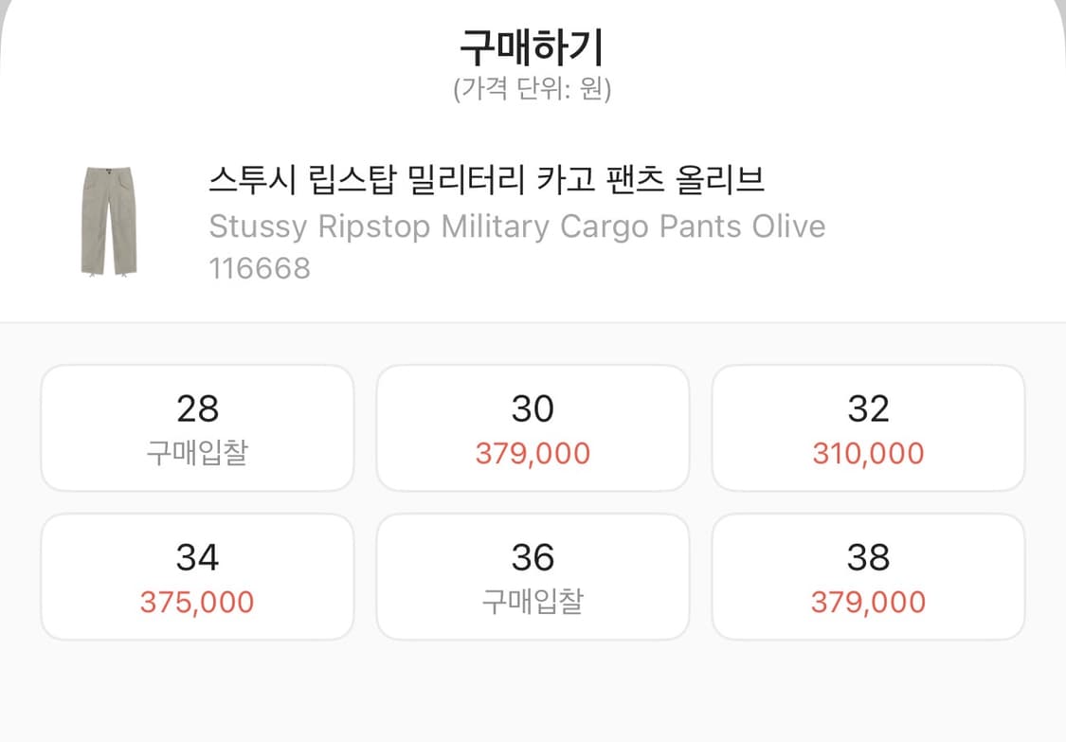Click the style number 116668
This screenshot has width=1066, height=742.
coord(260,269)
